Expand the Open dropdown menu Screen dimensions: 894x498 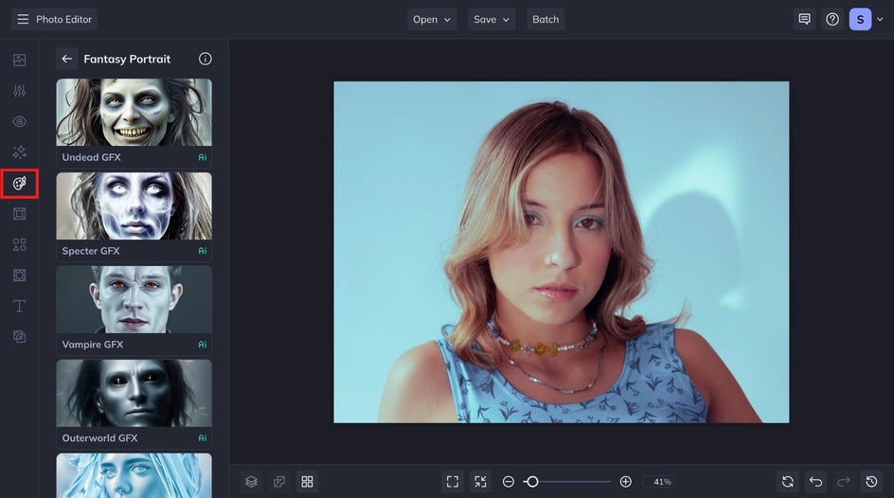[432, 19]
